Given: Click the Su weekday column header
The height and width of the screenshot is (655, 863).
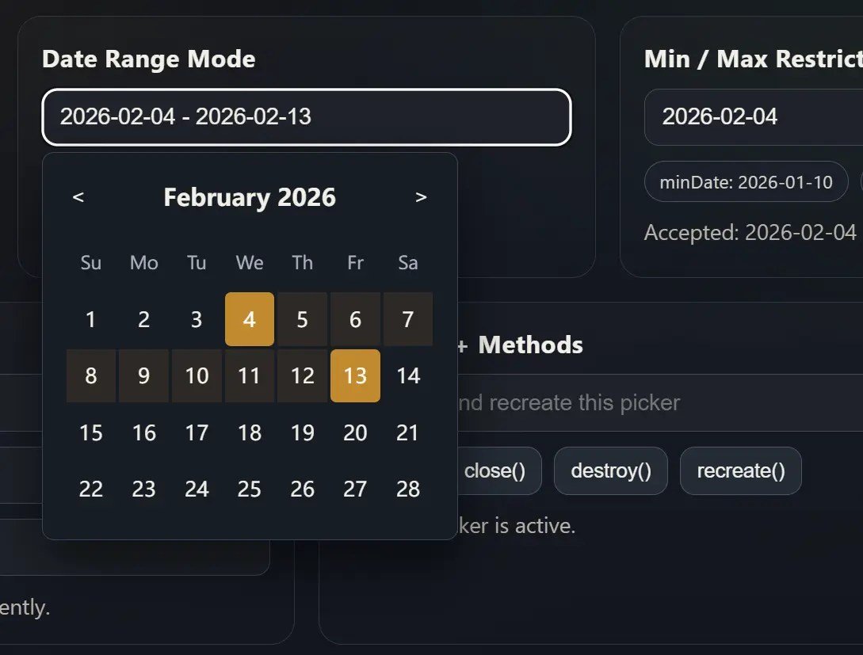Looking at the screenshot, I should (x=90, y=262).
